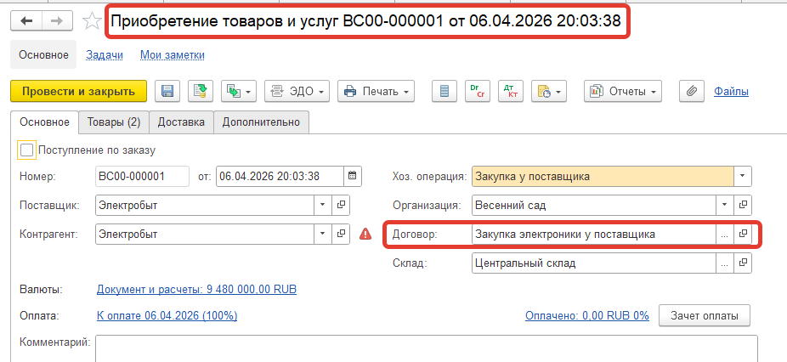Image resolution: width=787 pixels, height=362 pixels.
Task: Open the Контрагент record with its open icon
Action: point(341,234)
